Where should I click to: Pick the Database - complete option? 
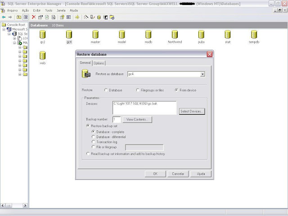click(93, 132)
